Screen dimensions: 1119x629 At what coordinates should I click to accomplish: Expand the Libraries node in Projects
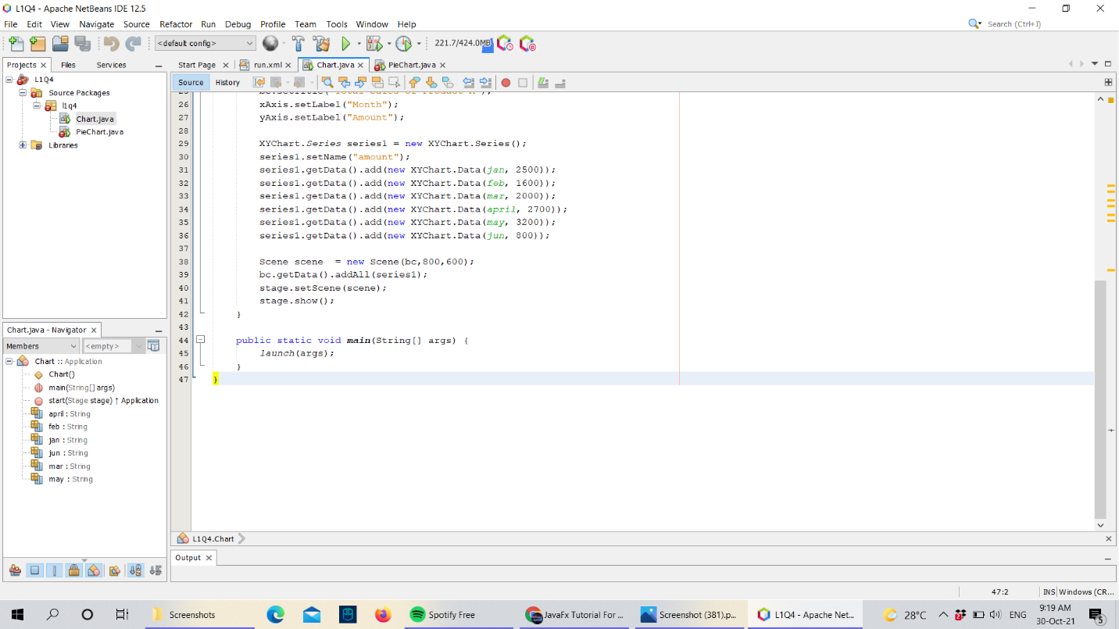coord(23,145)
